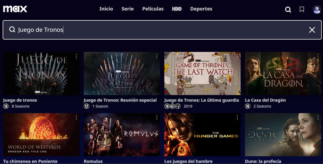Open the Juego de Tronos dragon thumbnail
The image size is (323, 164).
point(41,73)
